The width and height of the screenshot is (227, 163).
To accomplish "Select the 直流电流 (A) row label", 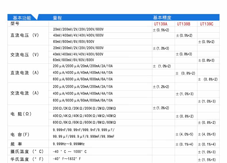I will click(x=24, y=73).
